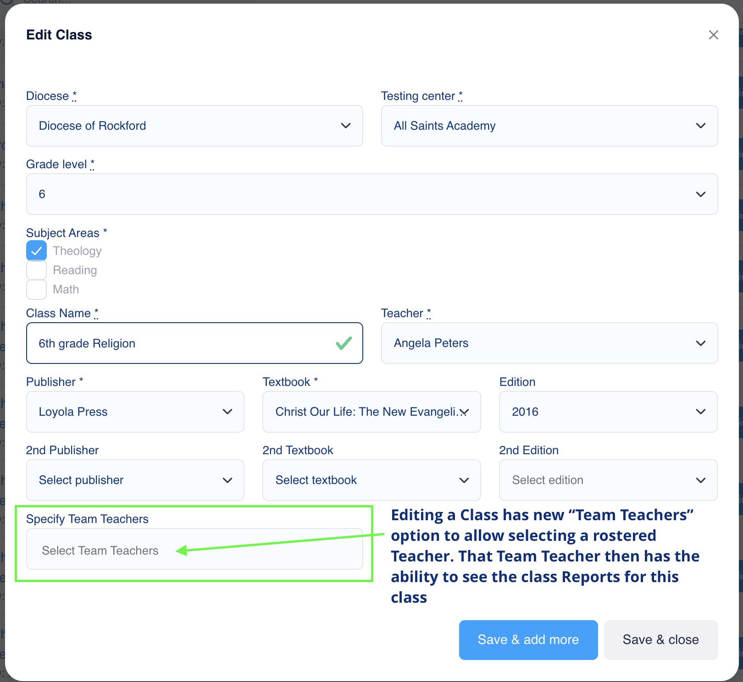The height and width of the screenshot is (682, 743).
Task: Expand the Textbook dropdown
Action: point(371,412)
